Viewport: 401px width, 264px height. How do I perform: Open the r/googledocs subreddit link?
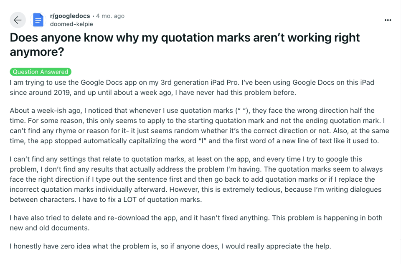tap(70, 16)
